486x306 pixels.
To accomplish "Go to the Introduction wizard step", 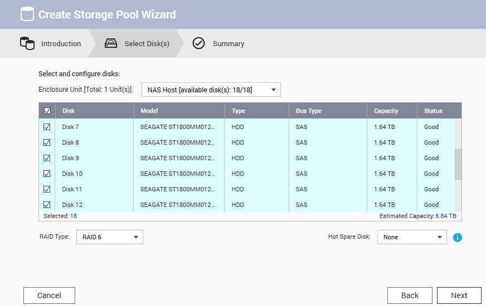I will click(x=61, y=43).
